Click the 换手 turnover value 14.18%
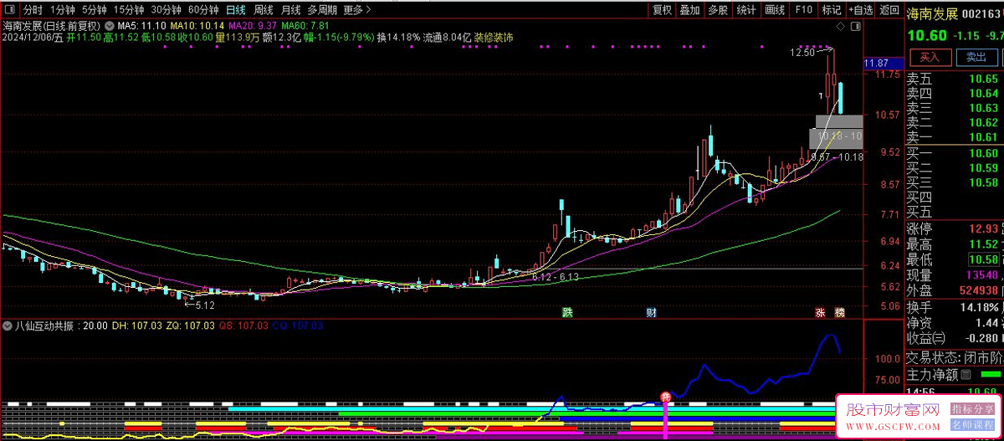The width and height of the screenshot is (1004, 441). [x=979, y=307]
